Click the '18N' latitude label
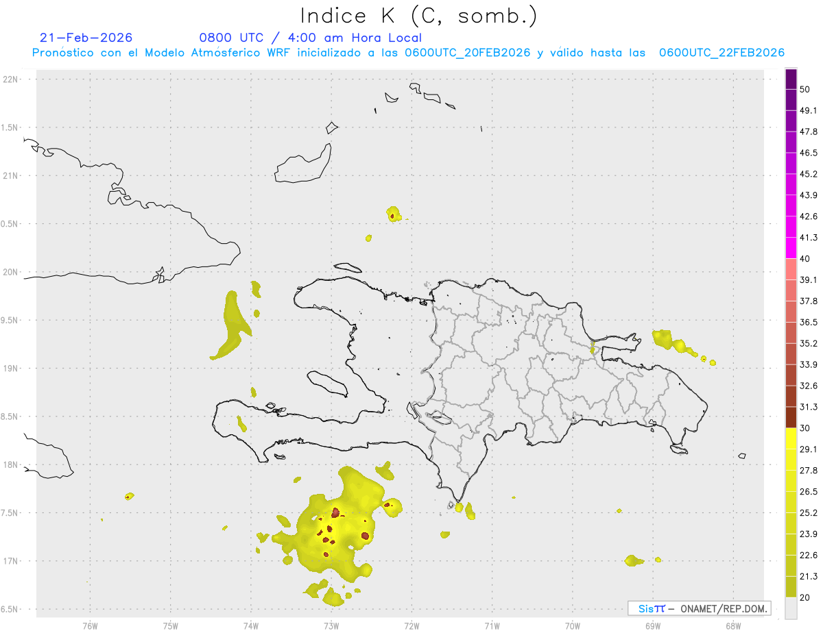 click(x=11, y=465)
